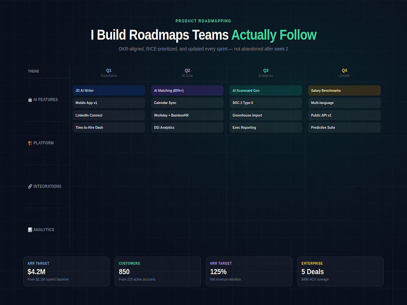
Task: Click 'From 210 active accounts' text
Action: [x=137, y=279]
